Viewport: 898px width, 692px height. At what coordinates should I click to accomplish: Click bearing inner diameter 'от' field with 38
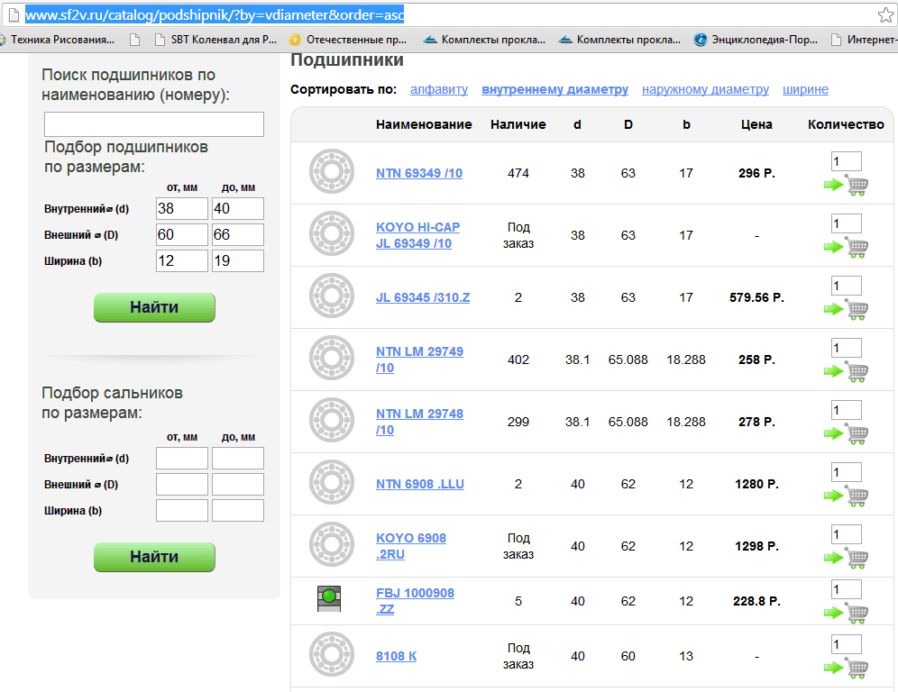(x=181, y=209)
